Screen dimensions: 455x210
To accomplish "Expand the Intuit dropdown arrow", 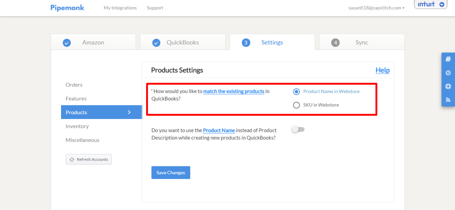I will [442, 4].
